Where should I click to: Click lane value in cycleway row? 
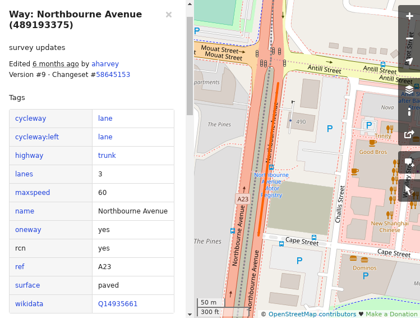(x=105, y=119)
